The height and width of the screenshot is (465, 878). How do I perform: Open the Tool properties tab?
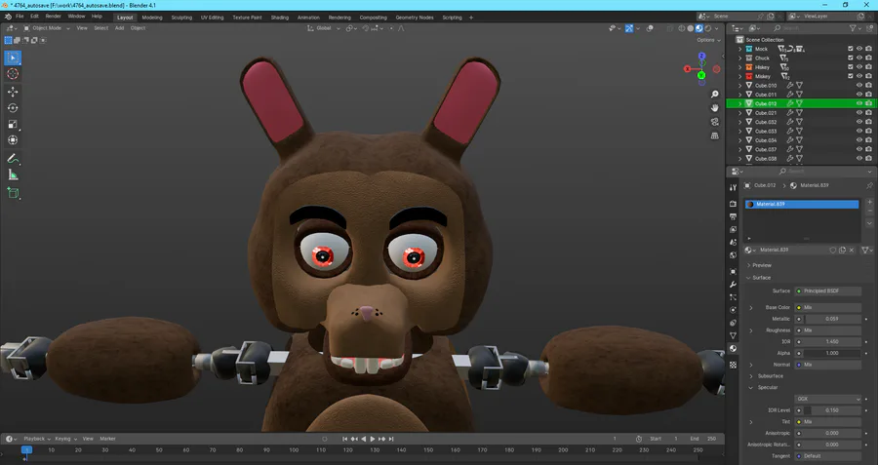coord(733,188)
